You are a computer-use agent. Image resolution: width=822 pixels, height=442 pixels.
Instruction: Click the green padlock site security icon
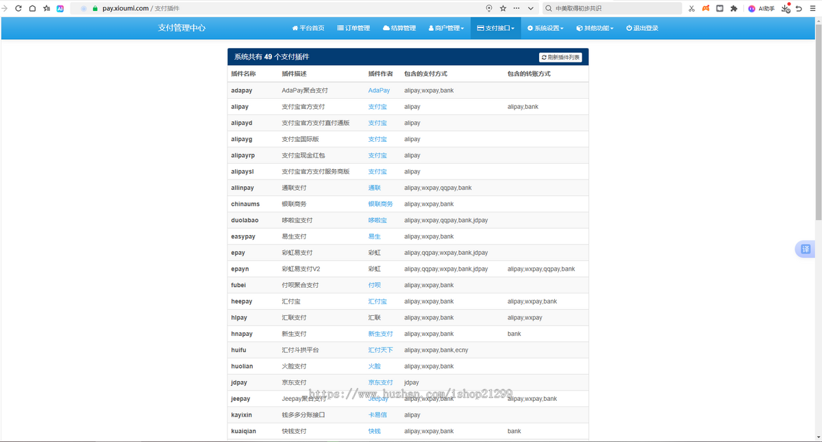click(95, 8)
